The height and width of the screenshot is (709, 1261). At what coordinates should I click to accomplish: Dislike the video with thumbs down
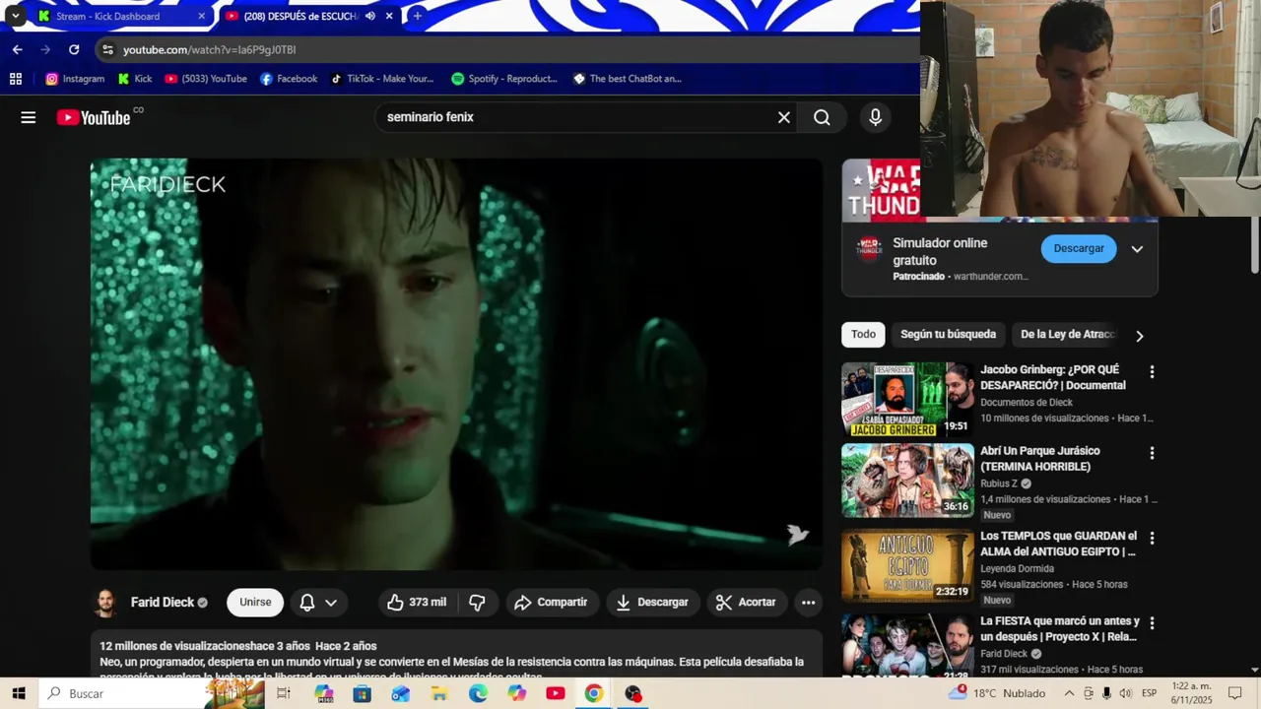tap(477, 602)
